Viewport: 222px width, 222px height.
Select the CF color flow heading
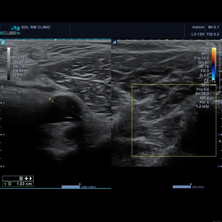click(206, 81)
